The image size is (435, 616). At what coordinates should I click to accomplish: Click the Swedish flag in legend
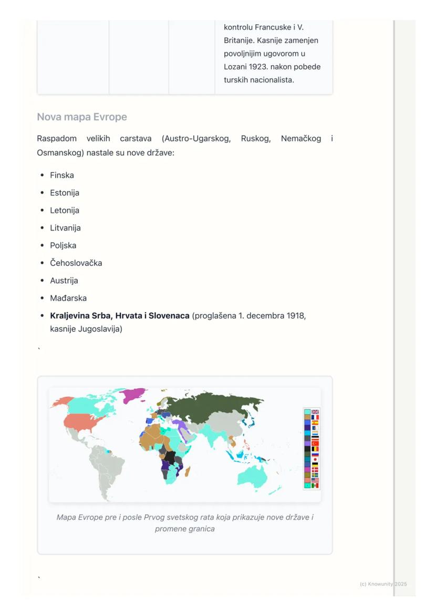(x=315, y=475)
